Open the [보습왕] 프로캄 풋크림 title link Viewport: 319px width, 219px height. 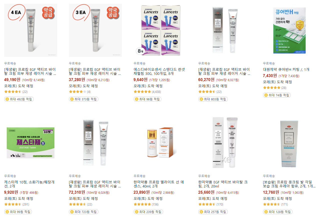click(289, 184)
